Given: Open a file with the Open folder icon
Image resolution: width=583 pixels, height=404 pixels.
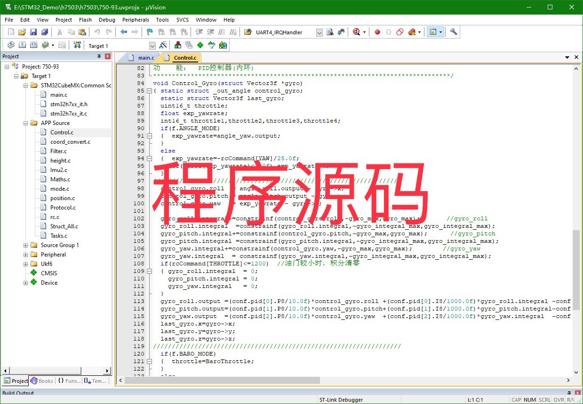Looking at the screenshot, I should [22, 32].
